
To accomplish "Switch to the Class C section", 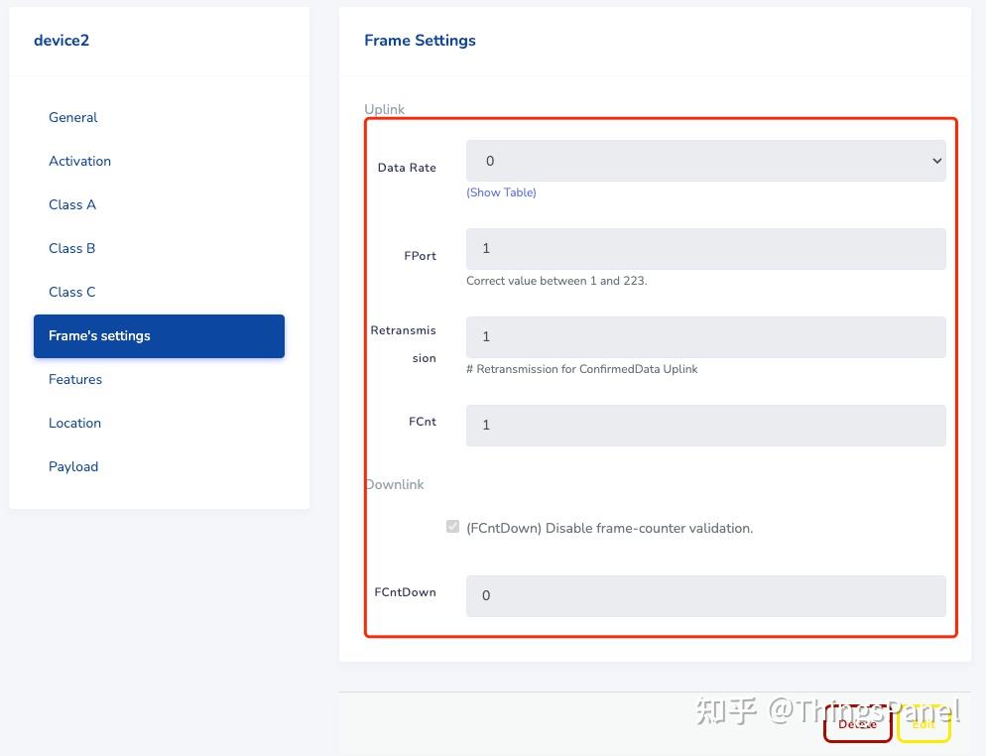I will point(72,292).
